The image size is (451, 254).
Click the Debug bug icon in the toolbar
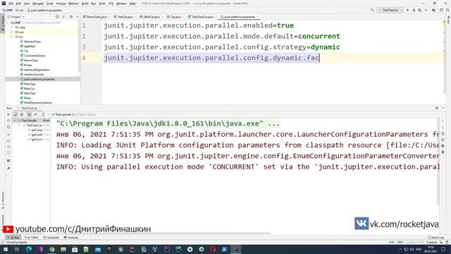[x=414, y=10]
